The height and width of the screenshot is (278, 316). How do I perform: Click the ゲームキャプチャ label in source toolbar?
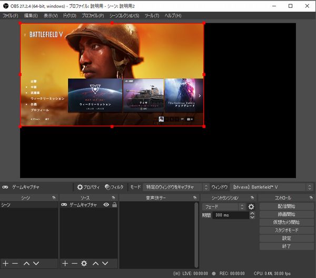coord(26,187)
